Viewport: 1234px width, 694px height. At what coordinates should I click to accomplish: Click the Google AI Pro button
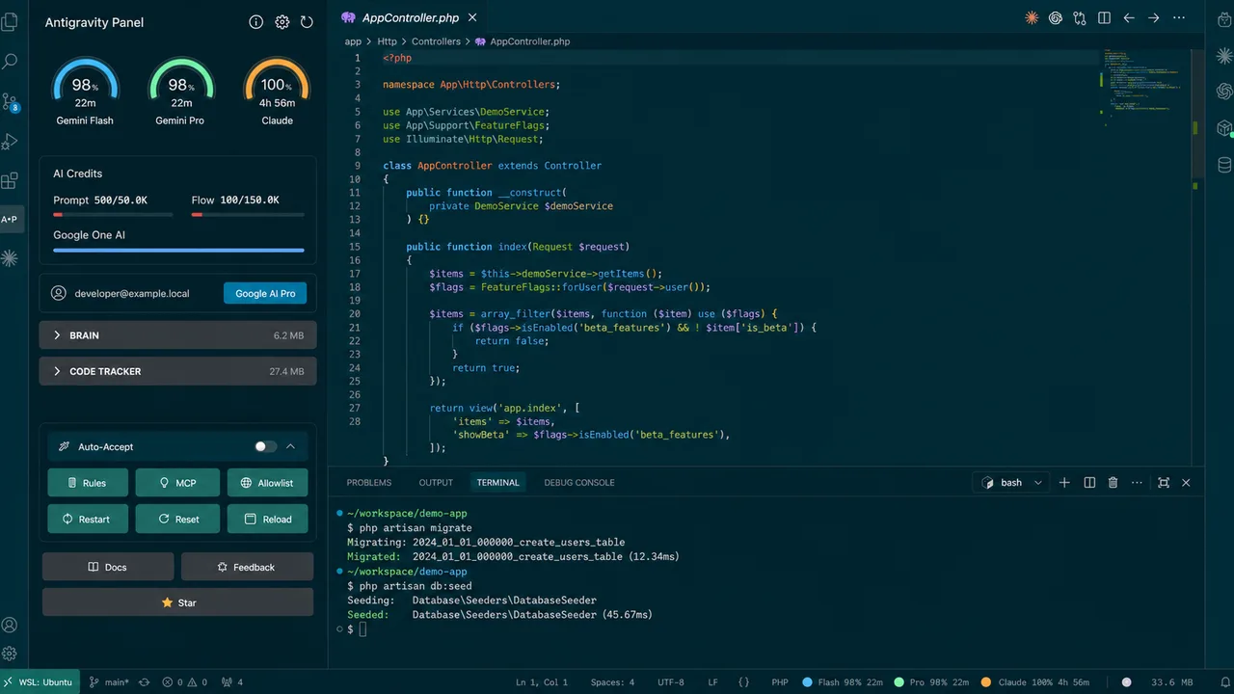tap(265, 293)
